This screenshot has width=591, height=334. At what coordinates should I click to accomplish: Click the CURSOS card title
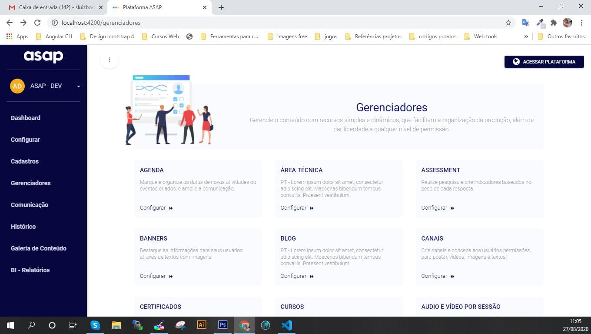(292, 307)
